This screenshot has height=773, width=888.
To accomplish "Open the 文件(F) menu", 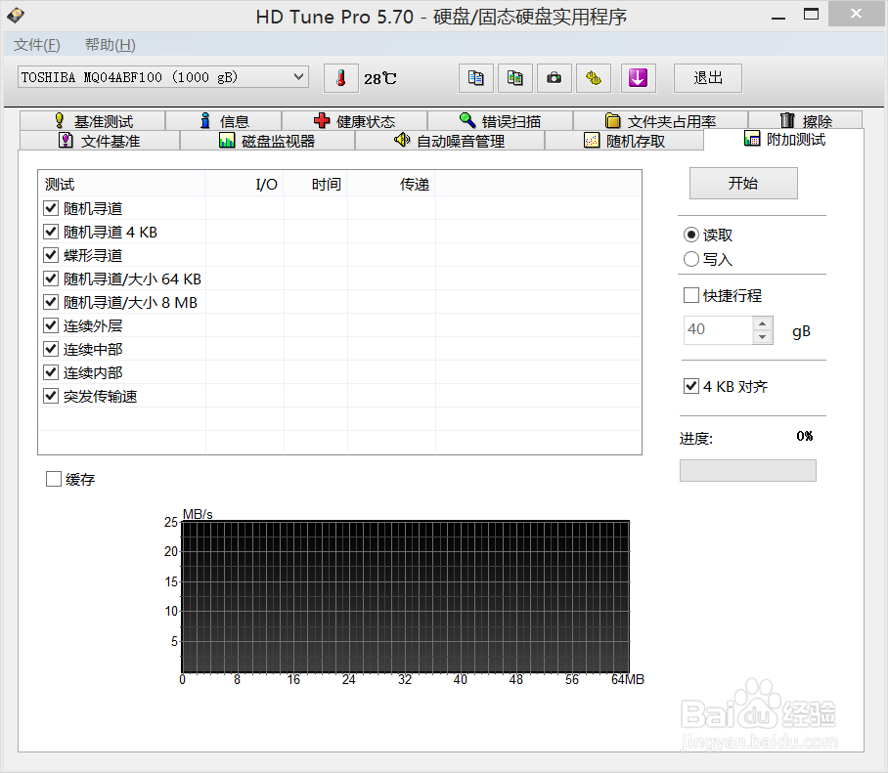I will click(x=37, y=45).
